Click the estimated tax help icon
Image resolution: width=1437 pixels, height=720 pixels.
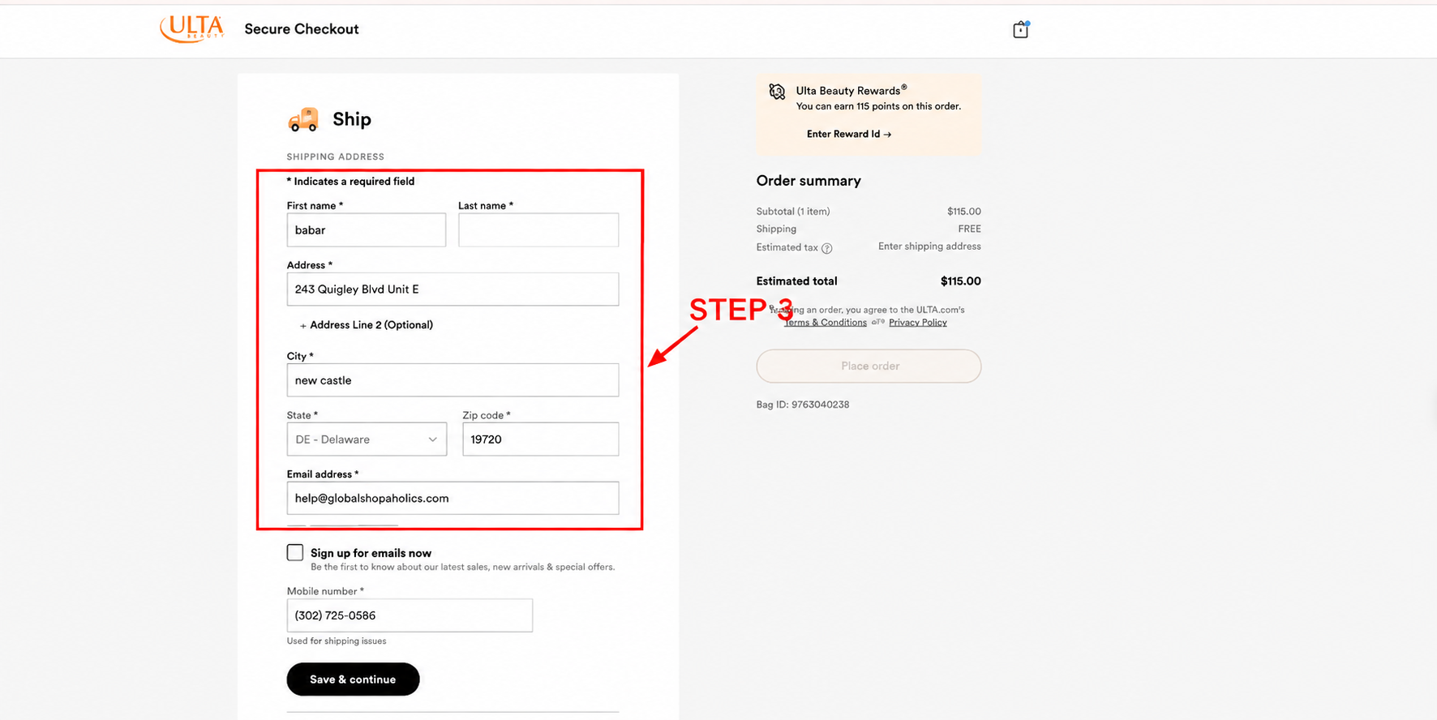point(826,248)
